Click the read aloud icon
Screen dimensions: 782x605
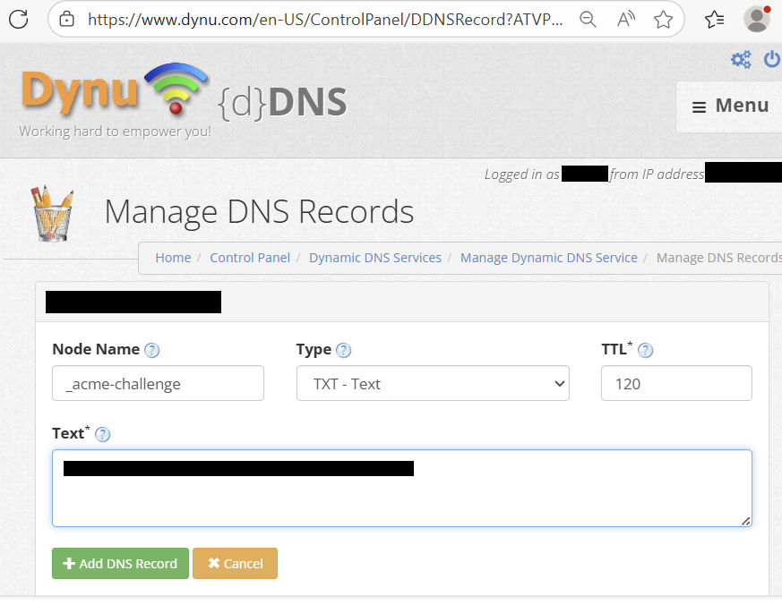(625, 19)
